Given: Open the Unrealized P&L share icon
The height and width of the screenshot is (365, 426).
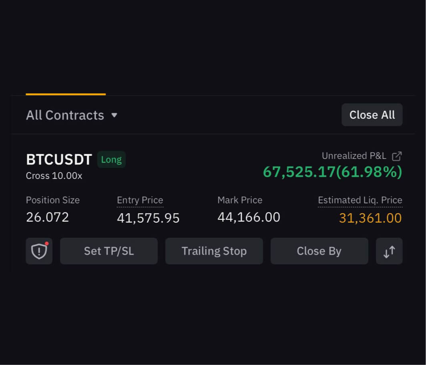Looking at the screenshot, I should tap(396, 156).
